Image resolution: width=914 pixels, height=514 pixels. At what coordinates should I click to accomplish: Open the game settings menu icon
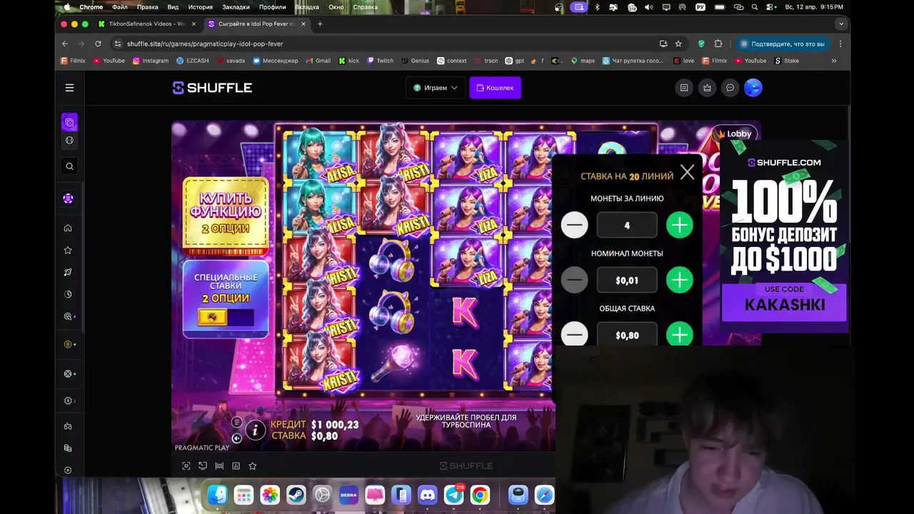tap(236, 422)
